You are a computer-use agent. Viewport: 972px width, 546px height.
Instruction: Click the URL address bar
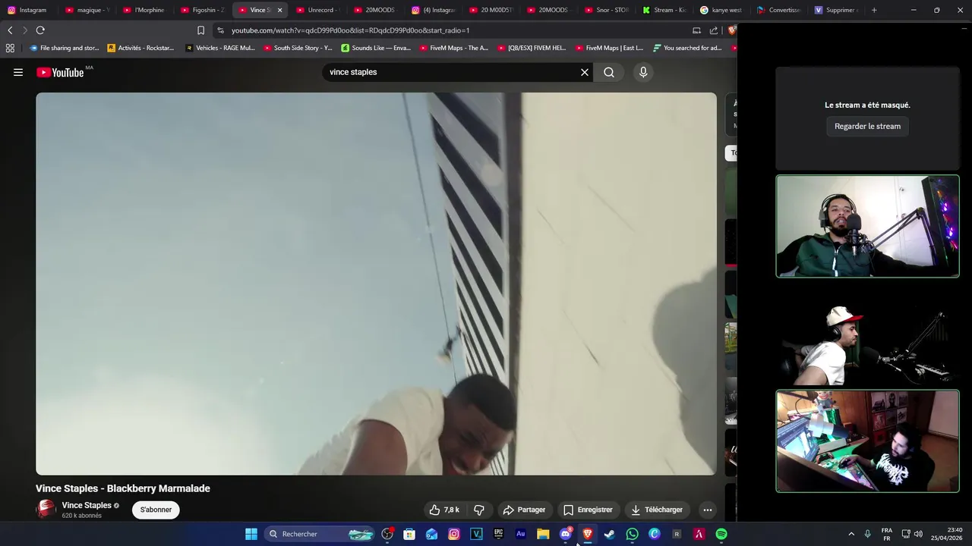[448, 30]
